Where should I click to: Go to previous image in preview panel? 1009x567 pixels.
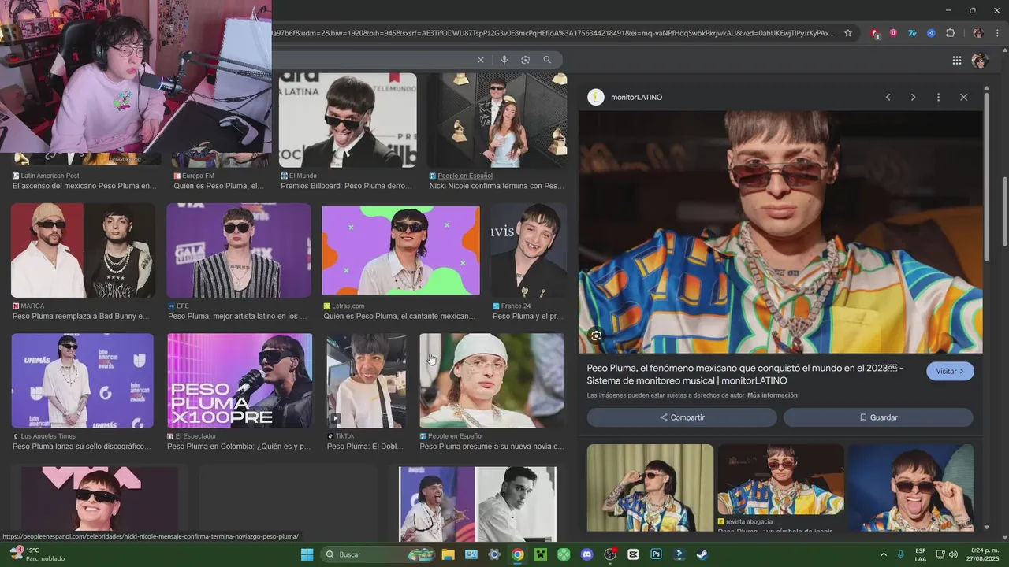point(888,97)
